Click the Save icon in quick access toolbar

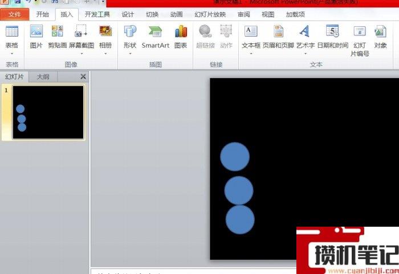click(x=17, y=2)
